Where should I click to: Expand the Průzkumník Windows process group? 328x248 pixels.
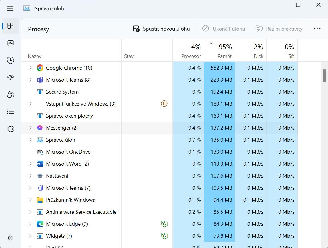tap(31, 200)
